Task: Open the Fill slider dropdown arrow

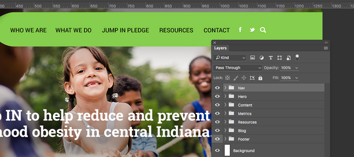Action: pyautogui.click(x=297, y=78)
